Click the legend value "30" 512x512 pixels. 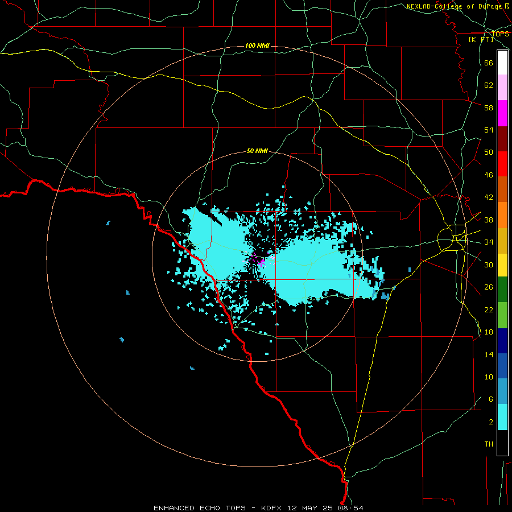tap(489, 265)
